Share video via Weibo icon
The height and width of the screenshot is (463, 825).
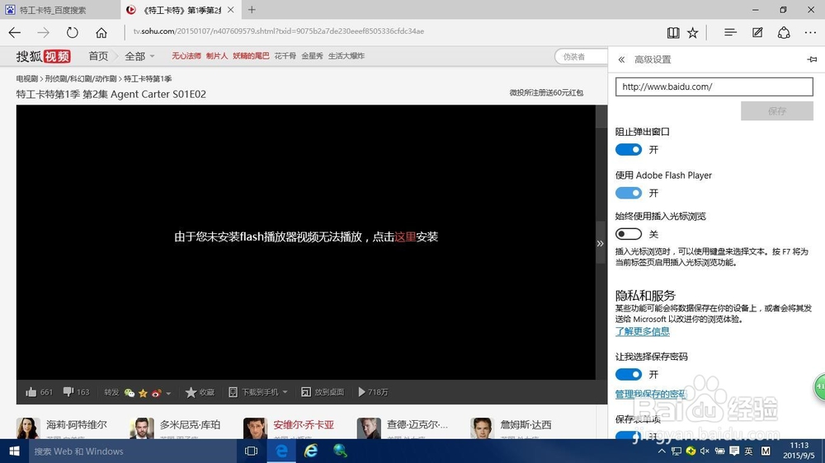156,393
